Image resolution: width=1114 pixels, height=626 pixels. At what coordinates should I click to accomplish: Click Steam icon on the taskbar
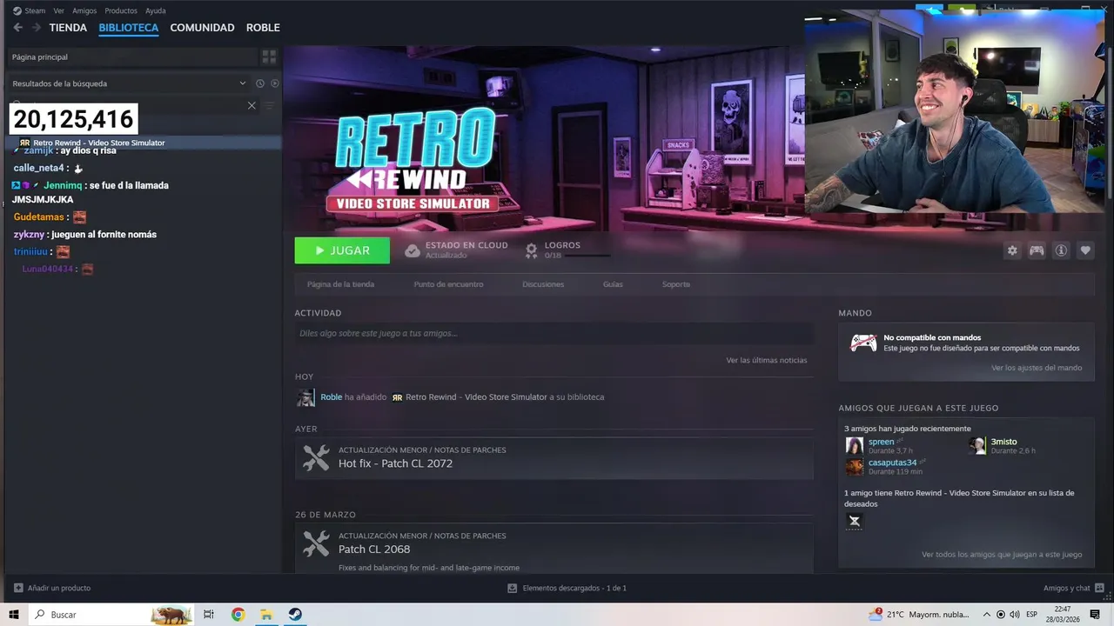coord(295,615)
